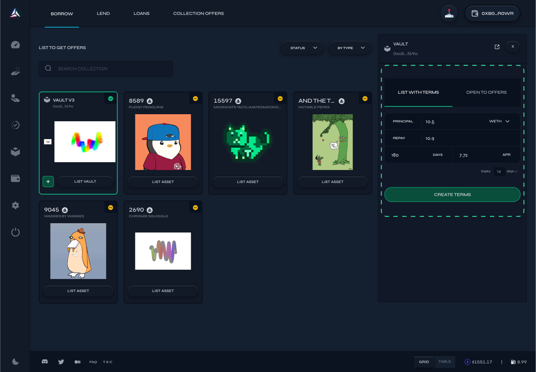Toggle yellow minus on Wassies 9045 card
The image size is (536, 372).
coord(110,208)
